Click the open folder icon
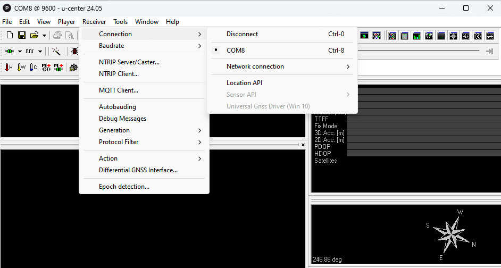Screen dimensions: 501x268 point(34,35)
